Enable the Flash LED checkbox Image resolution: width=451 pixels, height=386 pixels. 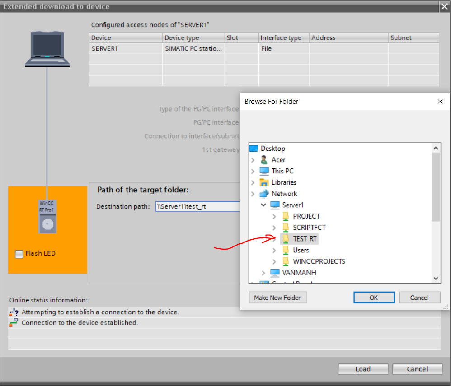click(19, 254)
